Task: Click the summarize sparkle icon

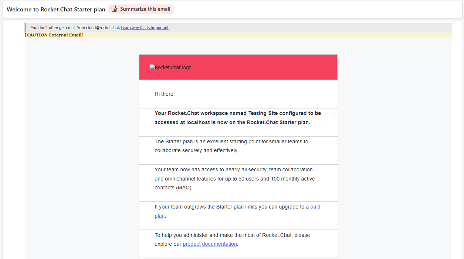Action: click(115, 9)
